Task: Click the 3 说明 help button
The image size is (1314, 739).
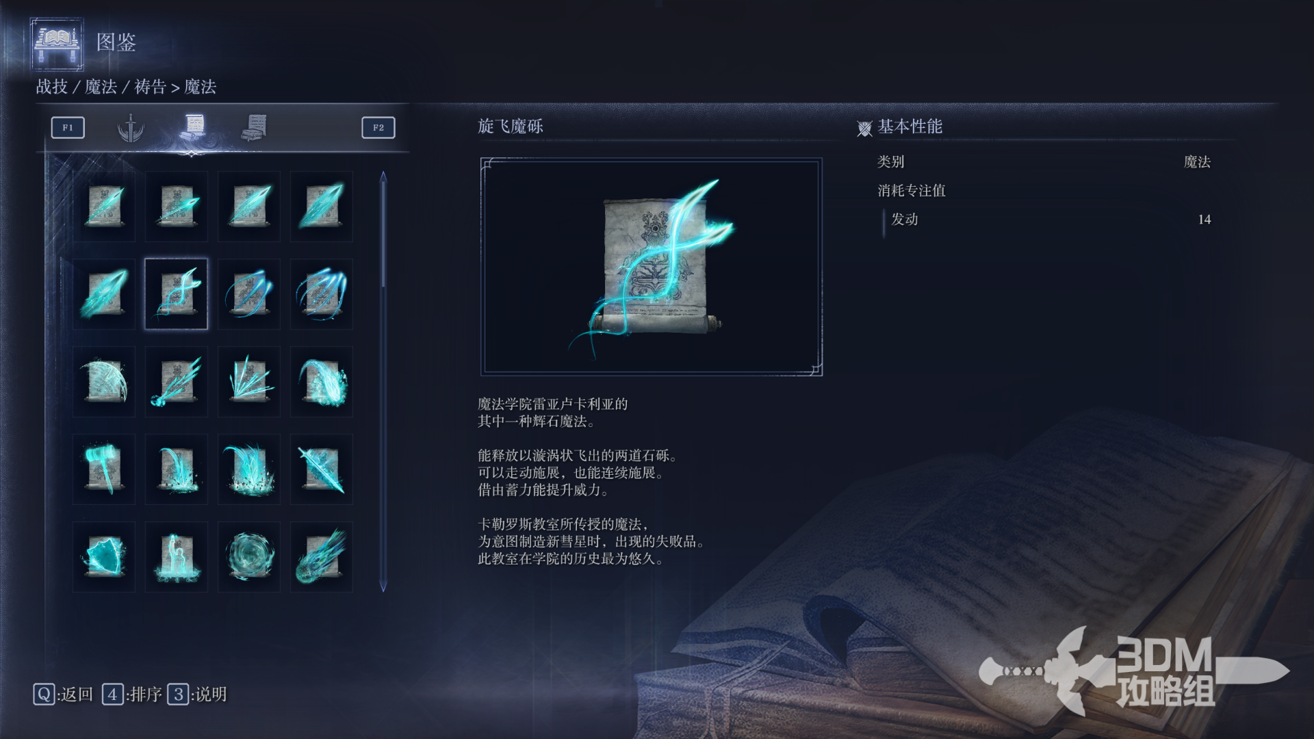Action: point(197,695)
